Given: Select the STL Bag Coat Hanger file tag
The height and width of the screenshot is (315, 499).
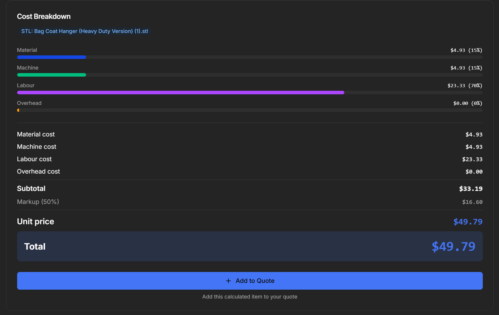Looking at the screenshot, I should pos(85,31).
